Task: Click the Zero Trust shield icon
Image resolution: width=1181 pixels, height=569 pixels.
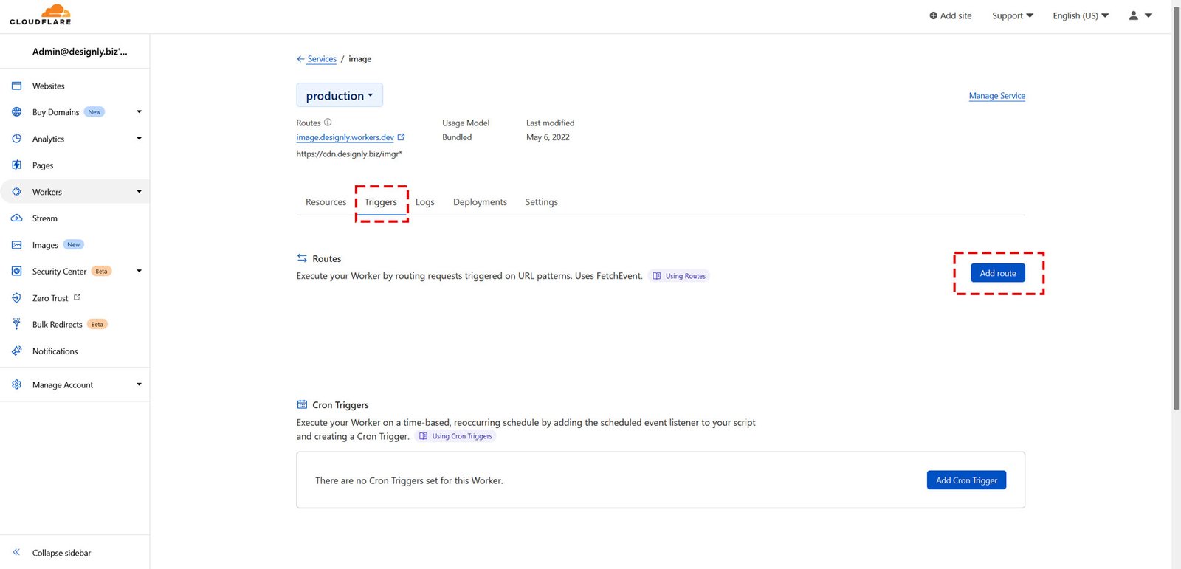Action: [17, 298]
